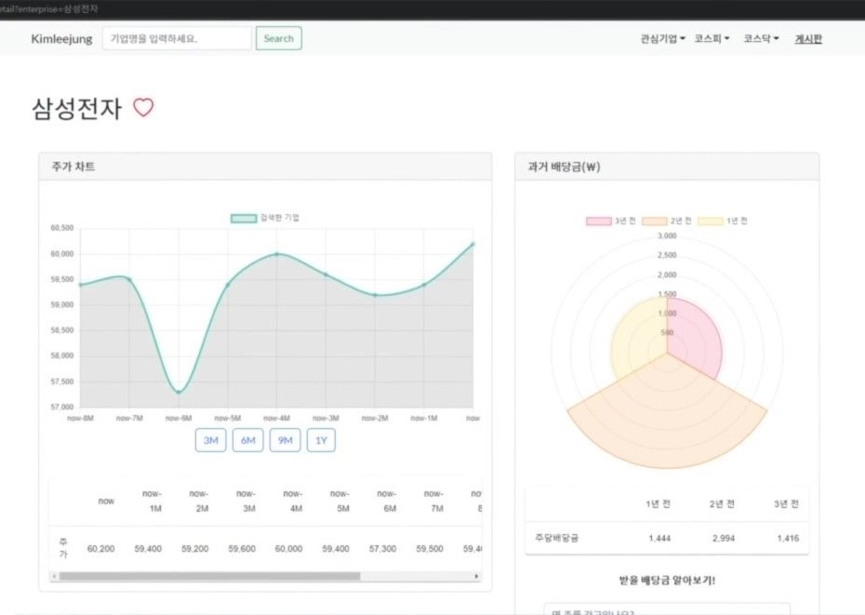This screenshot has height=615, width=865.
Task: Toggle the 검색한 기업 legend series
Action: coord(265,218)
